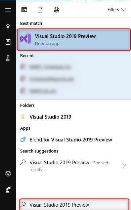The image size is (131, 210).
Task: Filter results by Documents icon
Action: tap(40, 10)
